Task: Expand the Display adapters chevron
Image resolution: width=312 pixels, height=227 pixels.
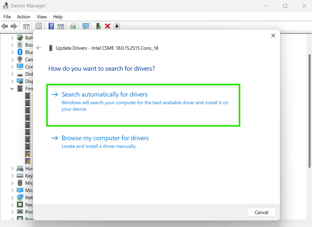Action: [12, 81]
